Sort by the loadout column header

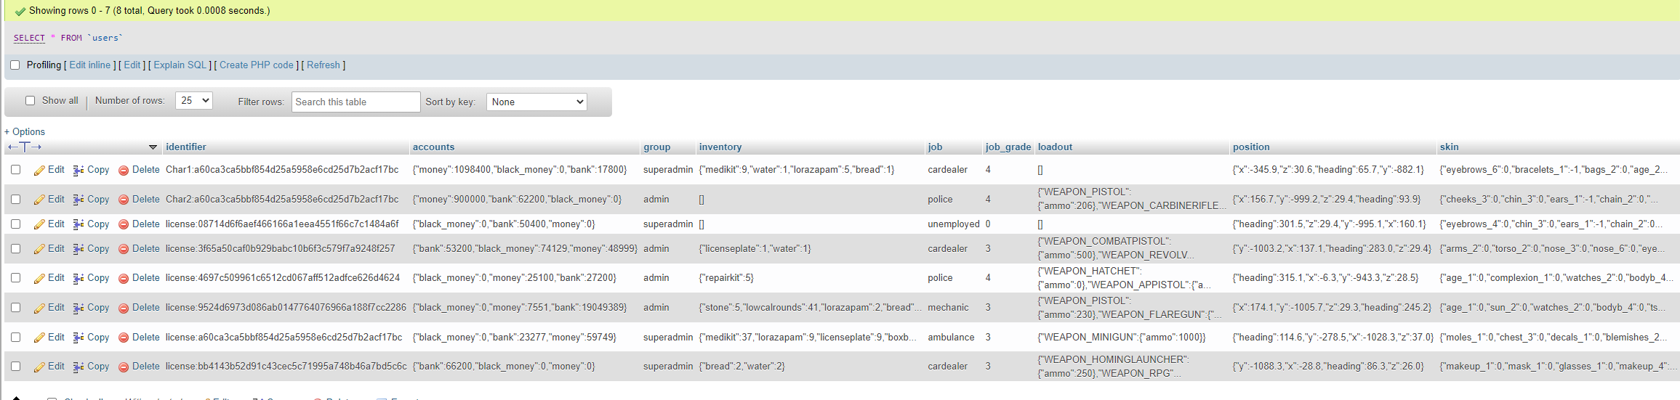click(1055, 147)
